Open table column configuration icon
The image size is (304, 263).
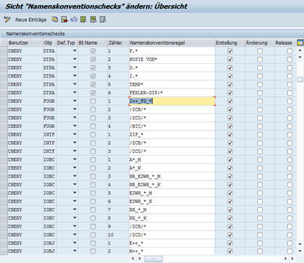click(300, 43)
